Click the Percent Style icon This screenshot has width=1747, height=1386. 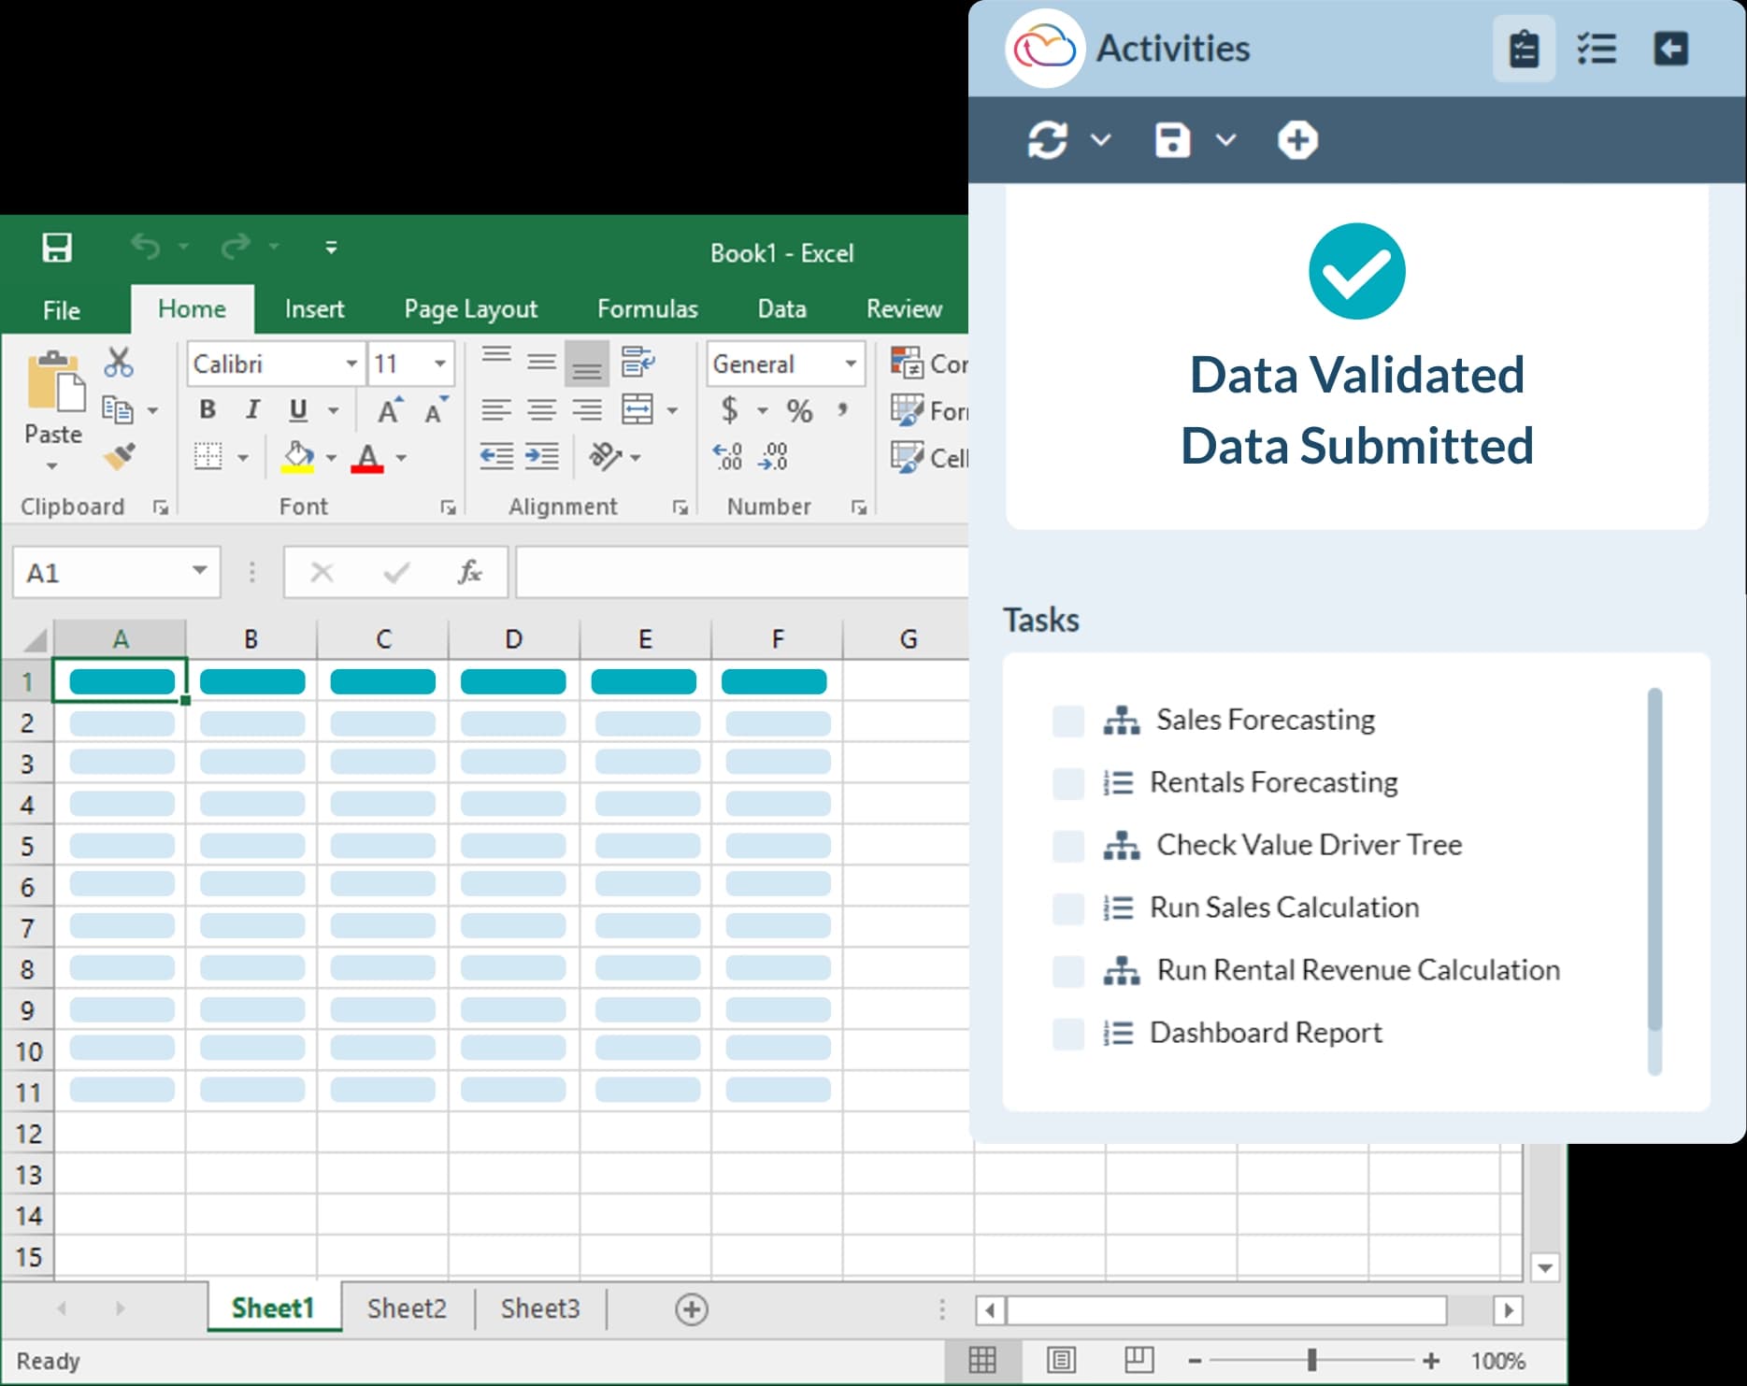(799, 410)
